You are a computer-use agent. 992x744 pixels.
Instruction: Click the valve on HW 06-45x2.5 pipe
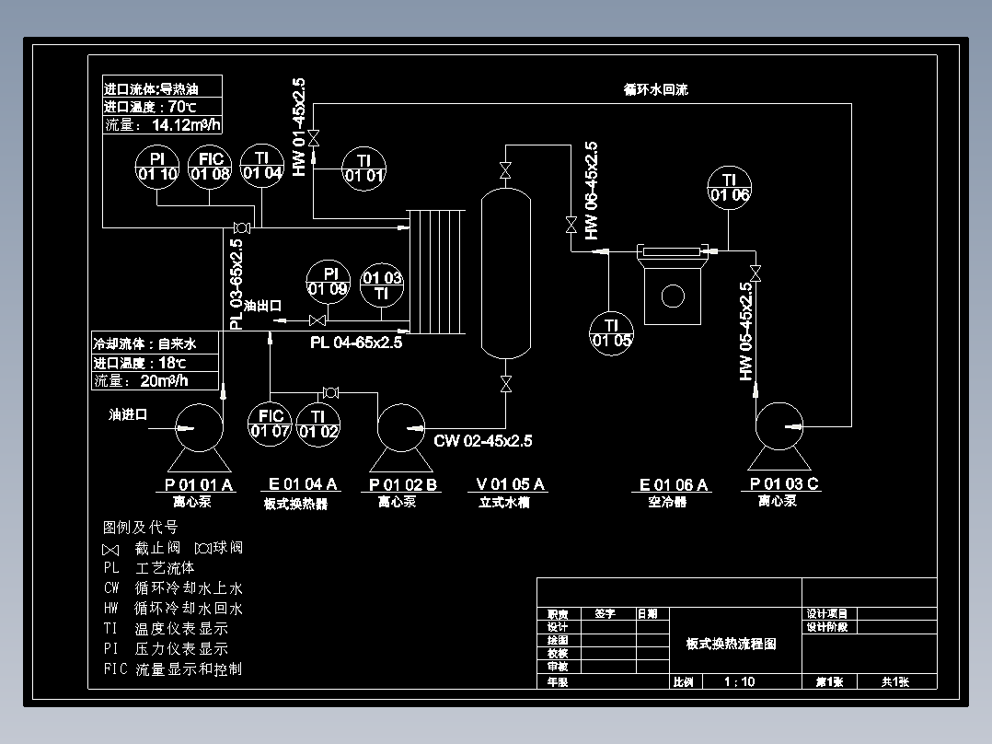(x=571, y=224)
